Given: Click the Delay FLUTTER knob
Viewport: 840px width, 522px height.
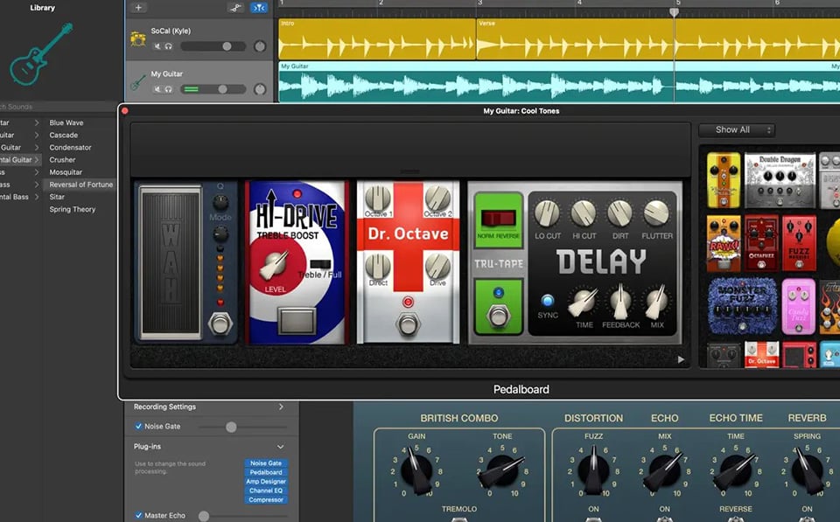Looking at the screenshot, I should [656, 213].
